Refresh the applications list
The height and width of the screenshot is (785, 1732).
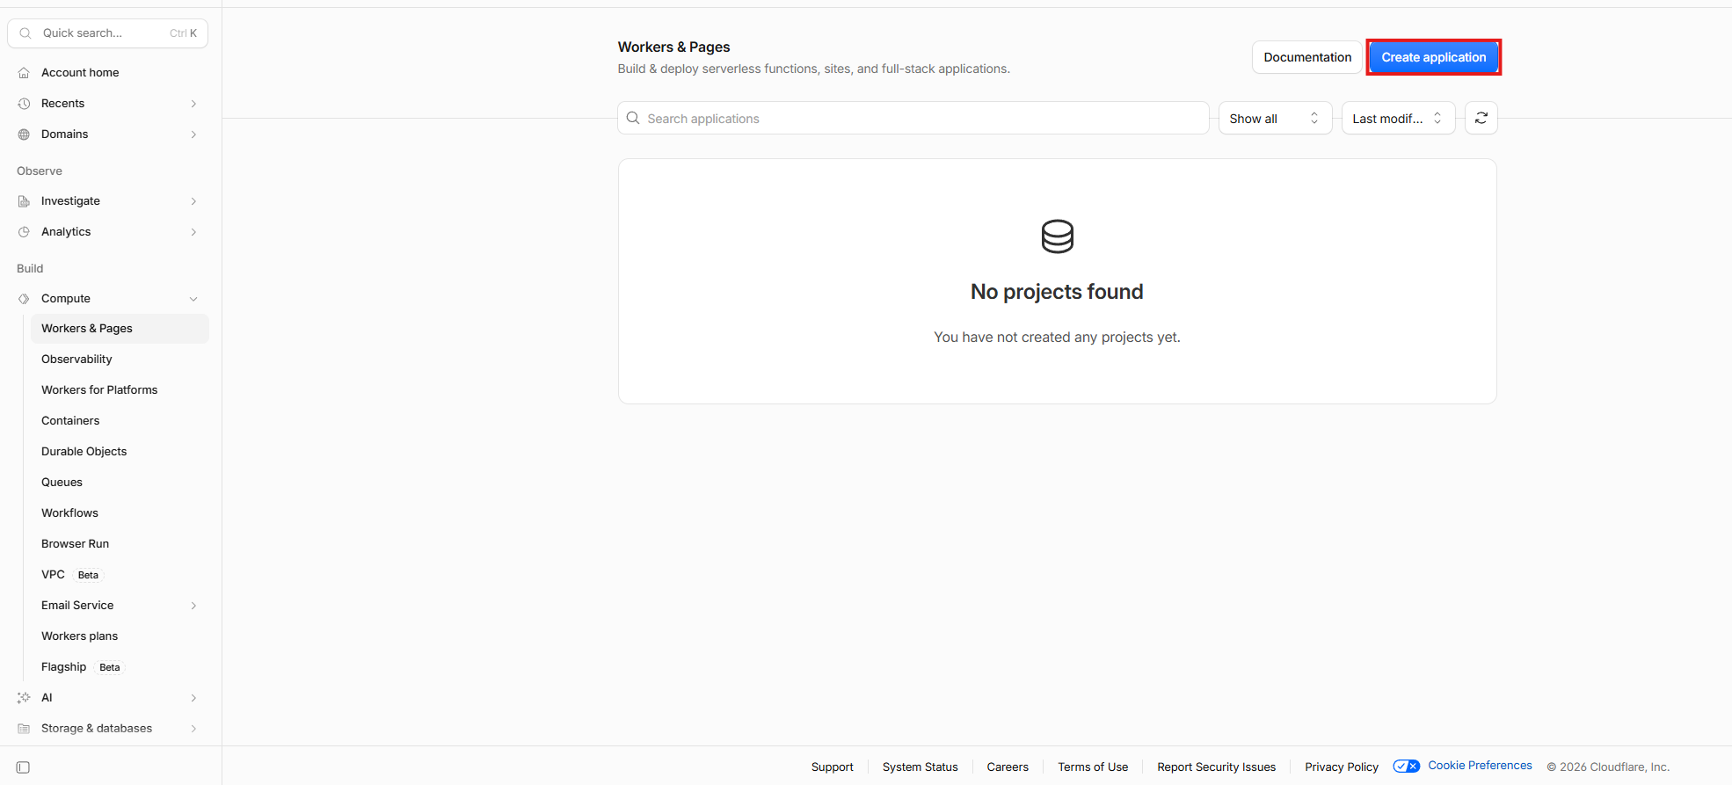pyautogui.click(x=1481, y=118)
